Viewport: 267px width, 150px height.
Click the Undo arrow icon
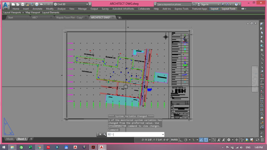tap(41, 4)
